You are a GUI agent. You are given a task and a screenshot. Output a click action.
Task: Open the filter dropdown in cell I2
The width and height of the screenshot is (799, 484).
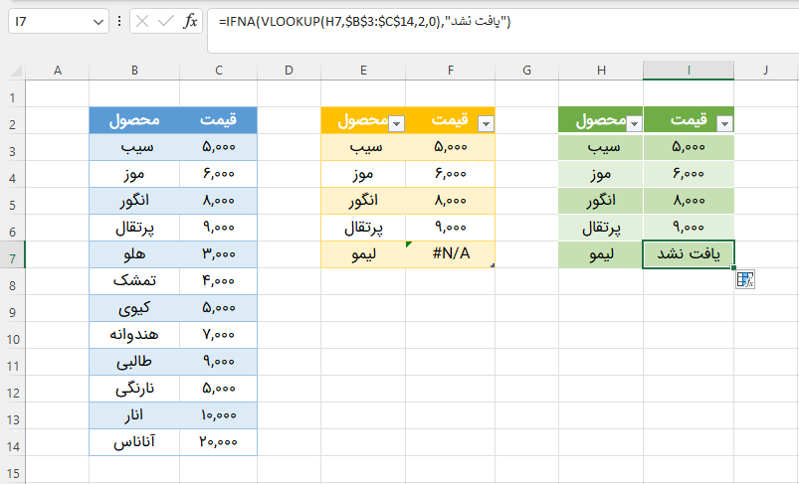pos(724,121)
